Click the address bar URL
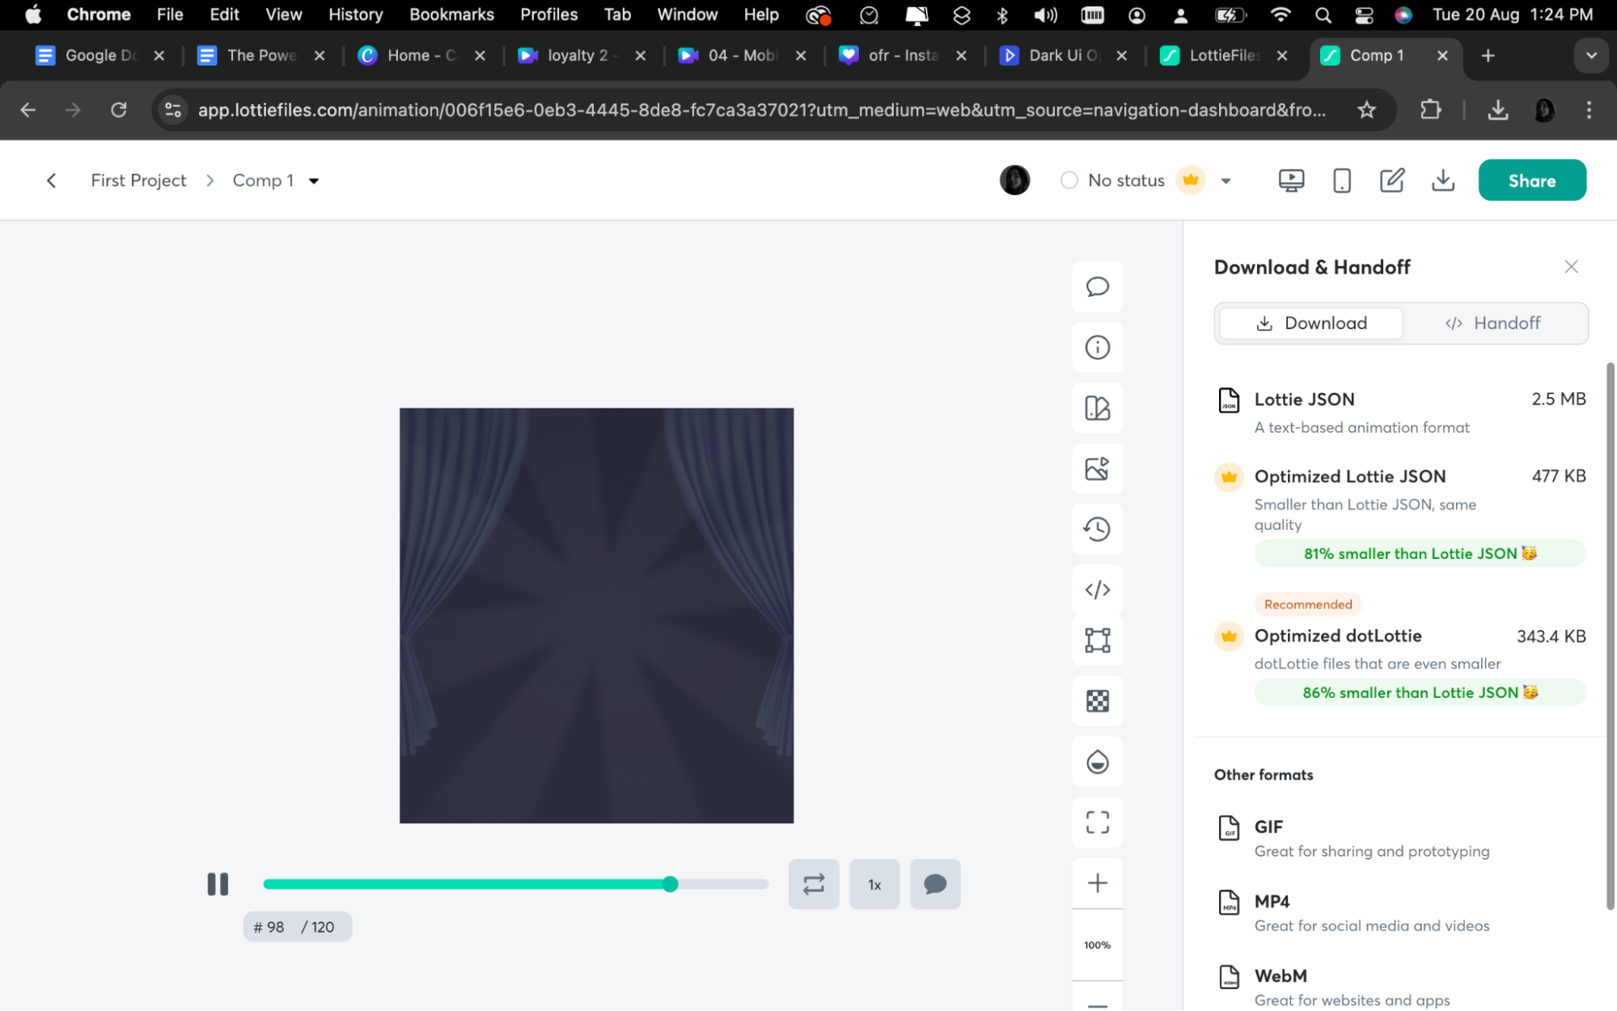Image resolution: width=1617 pixels, height=1011 pixels. pos(761,110)
